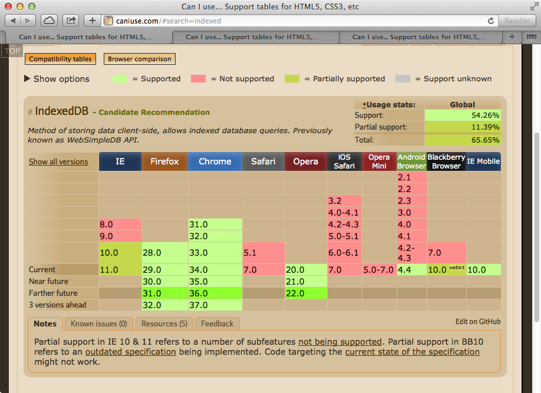Click the Safari column header
This screenshot has height=393, width=541.
tap(263, 161)
